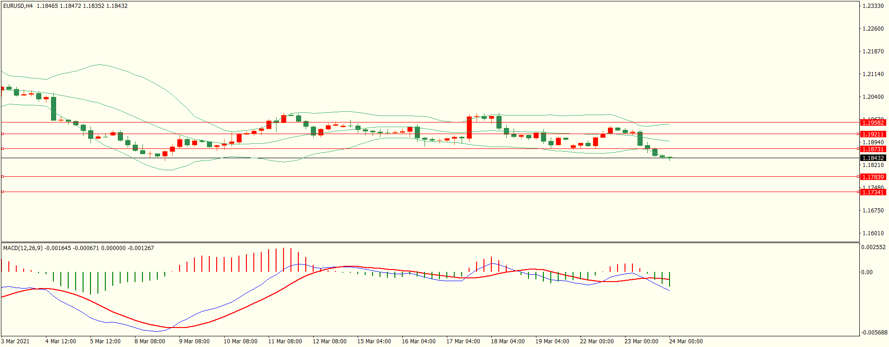The width and height of the screenshot is (889, 347).
Task: Click the 0.00 zero level on MACD scale
Action: tap(867, 272)
